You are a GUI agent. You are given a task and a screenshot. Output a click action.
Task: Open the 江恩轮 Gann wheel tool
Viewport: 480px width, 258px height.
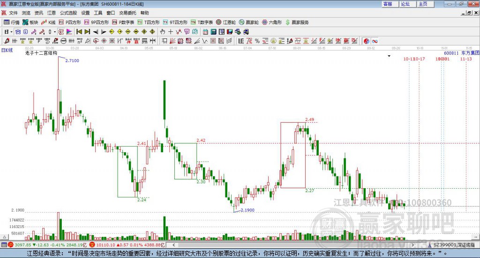tap(226, 22)
